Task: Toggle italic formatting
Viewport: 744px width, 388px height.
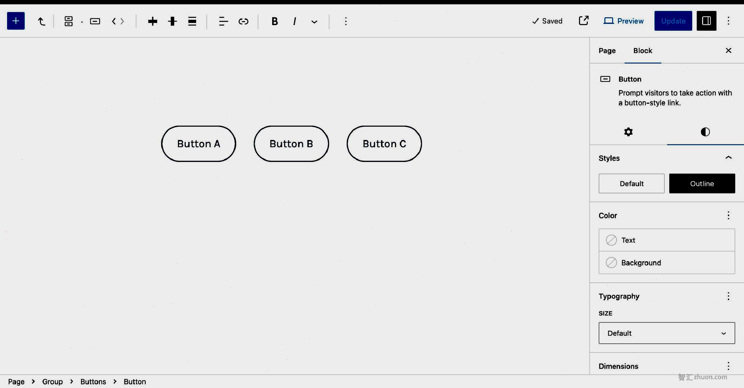Action: [294, 21]
